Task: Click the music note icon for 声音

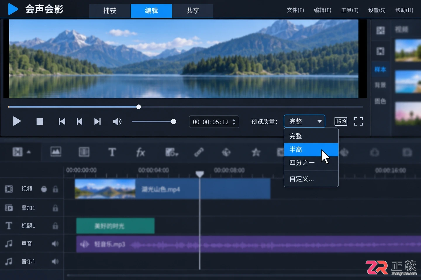Action: (9, 244)
